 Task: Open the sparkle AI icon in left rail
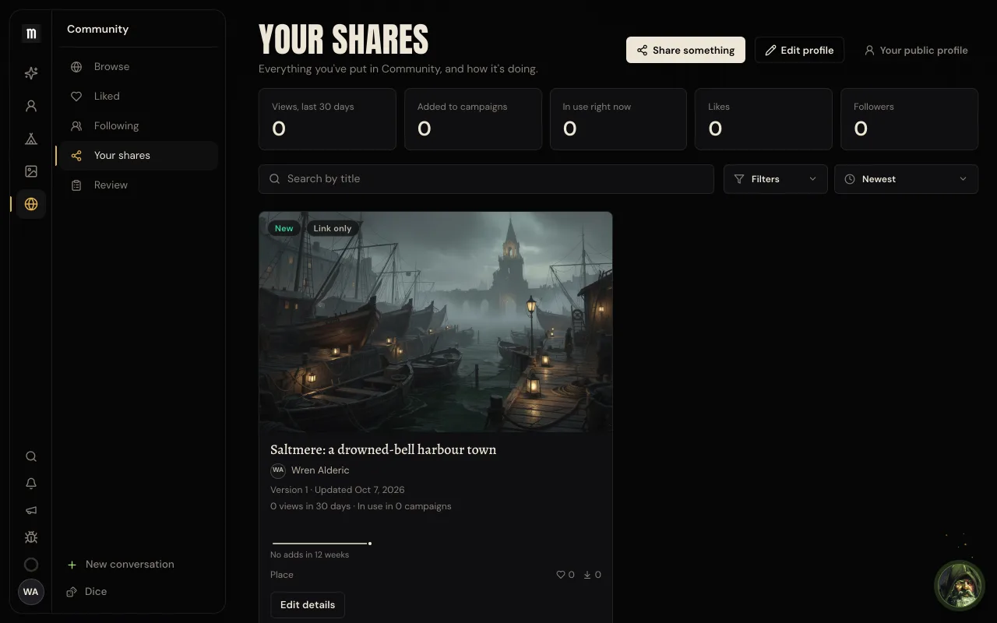(x=31, y=73)
